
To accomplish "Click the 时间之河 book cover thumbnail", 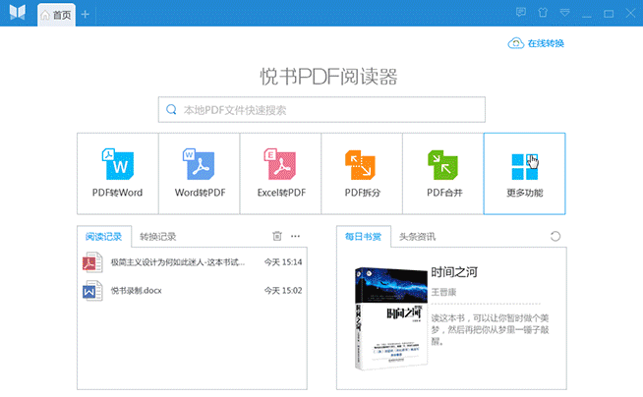I will coord(391,318).
